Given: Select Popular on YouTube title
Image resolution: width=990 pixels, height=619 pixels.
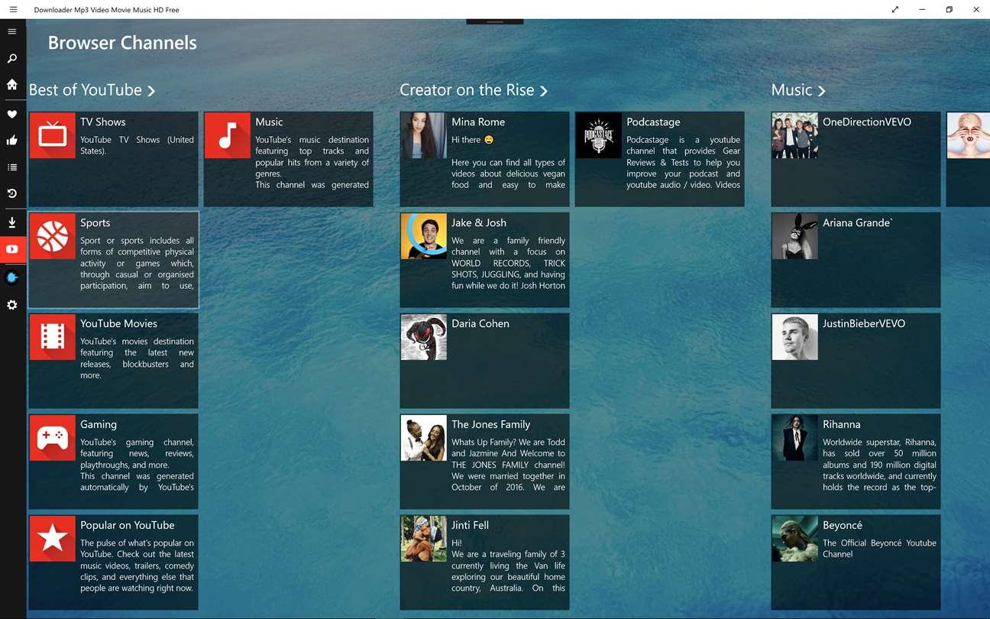Looking at the screenshot, I should [128, 526].
